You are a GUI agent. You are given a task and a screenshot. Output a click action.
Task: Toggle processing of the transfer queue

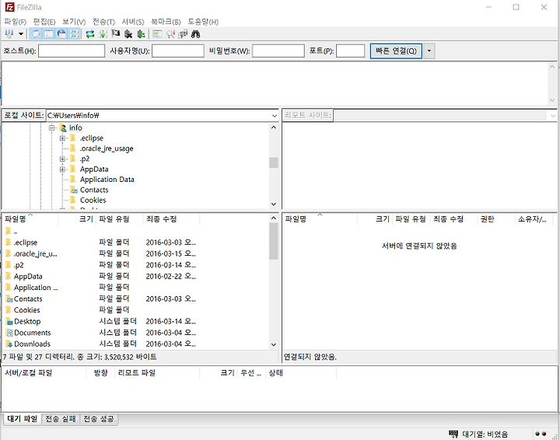point(103,34)
